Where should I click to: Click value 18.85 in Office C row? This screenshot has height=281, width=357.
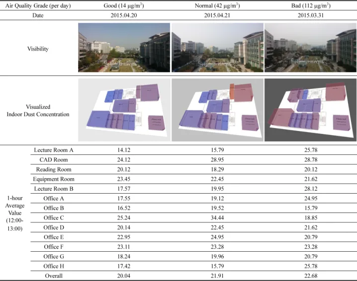click(x=311, y=218)
